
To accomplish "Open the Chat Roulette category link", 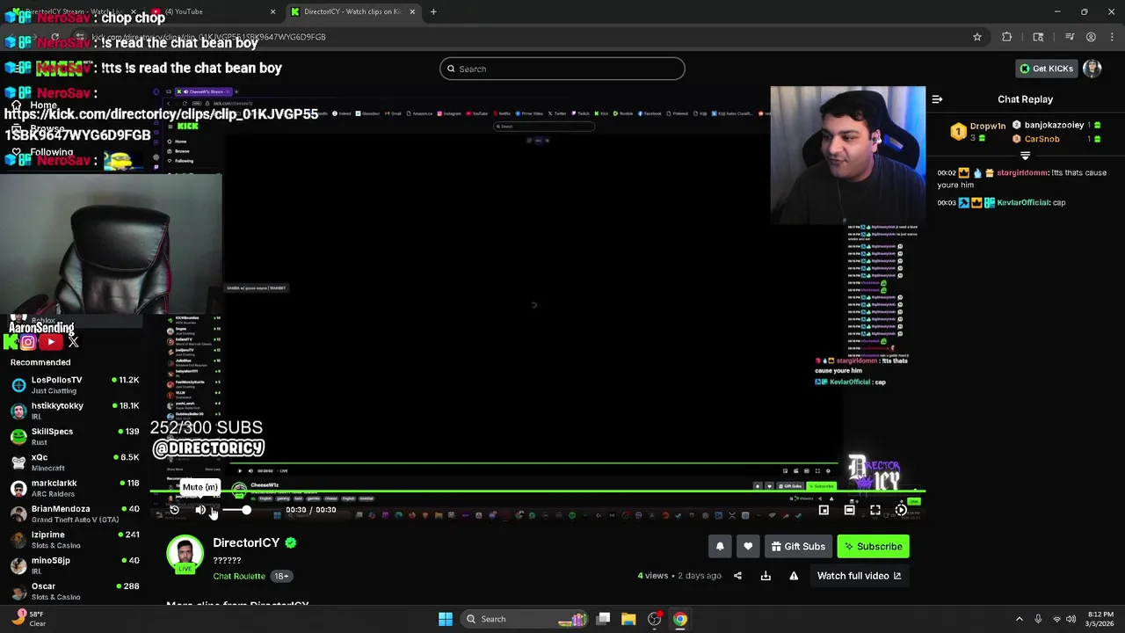I will pyautogui.click(x=239, y=576).
